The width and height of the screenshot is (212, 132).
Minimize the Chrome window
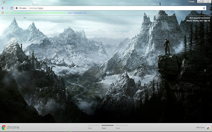tap(199, 1)
